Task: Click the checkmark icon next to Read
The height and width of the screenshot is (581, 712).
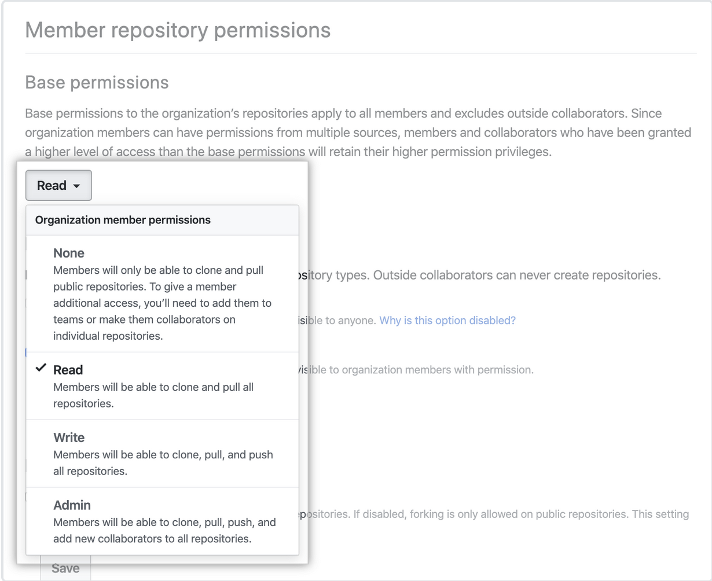Action: click(x=41, y=369)
